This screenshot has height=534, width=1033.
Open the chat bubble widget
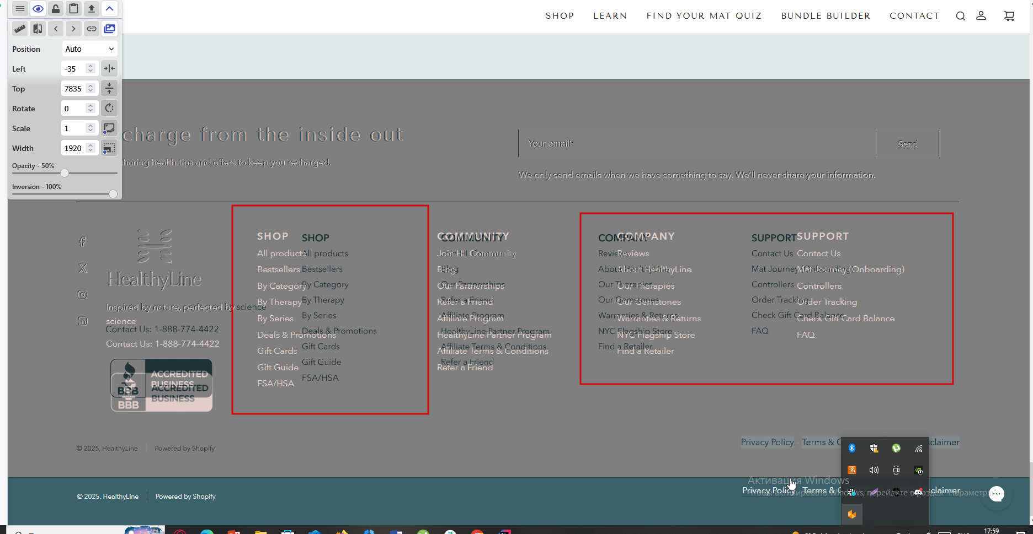[997, 494]
